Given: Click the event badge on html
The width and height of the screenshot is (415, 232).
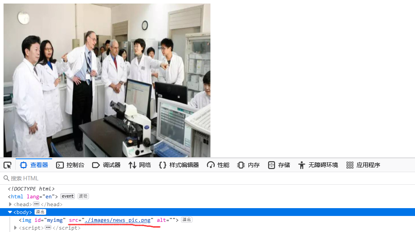Looking at the screenshot, I should [x=67, y=196].
